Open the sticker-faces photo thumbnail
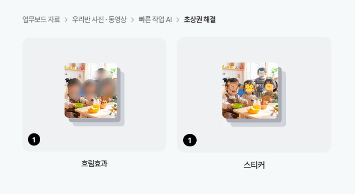 (x=250, y=90)
